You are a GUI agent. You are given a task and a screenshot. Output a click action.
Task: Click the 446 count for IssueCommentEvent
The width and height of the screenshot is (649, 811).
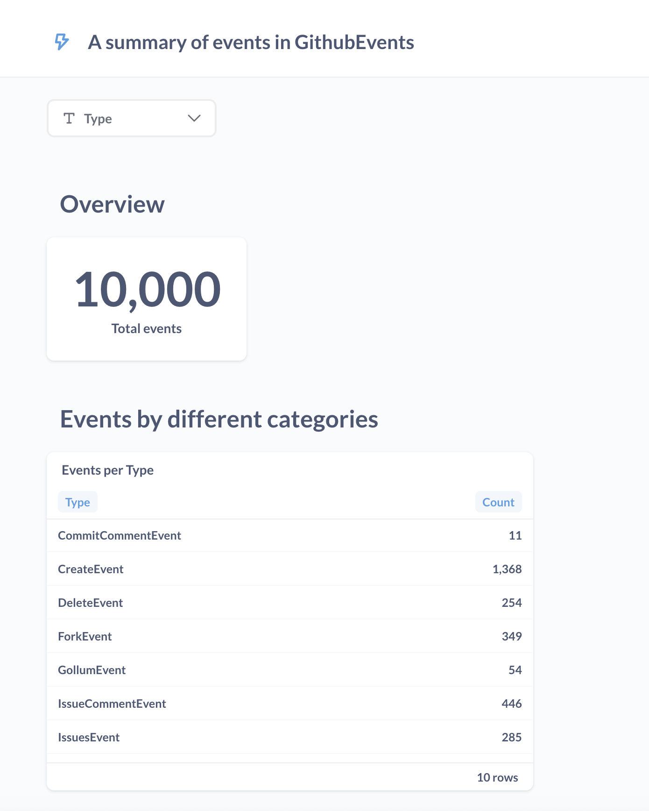(x=511, y=704)
